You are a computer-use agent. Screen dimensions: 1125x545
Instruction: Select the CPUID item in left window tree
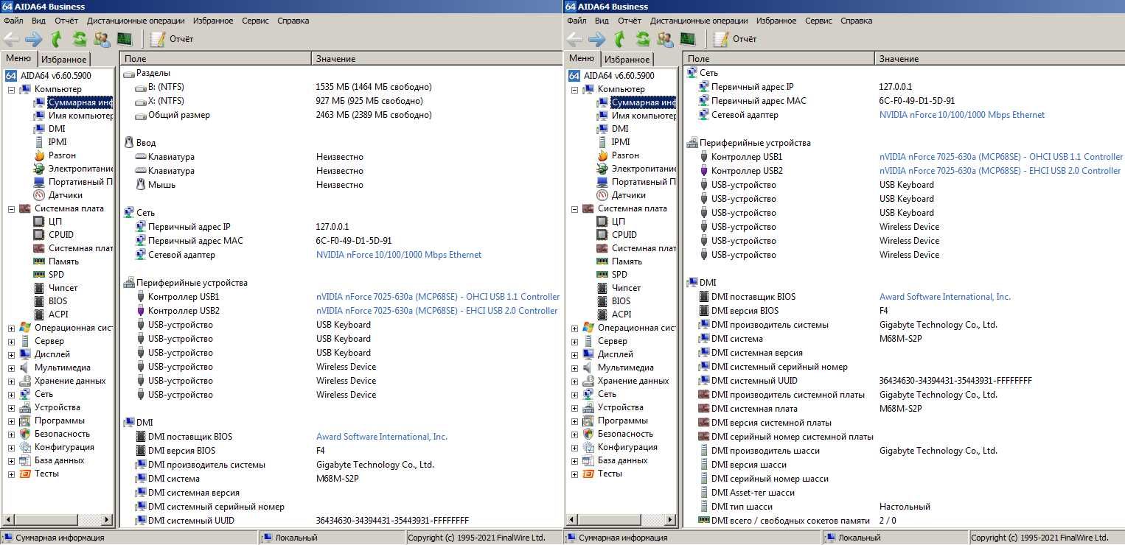61,235
